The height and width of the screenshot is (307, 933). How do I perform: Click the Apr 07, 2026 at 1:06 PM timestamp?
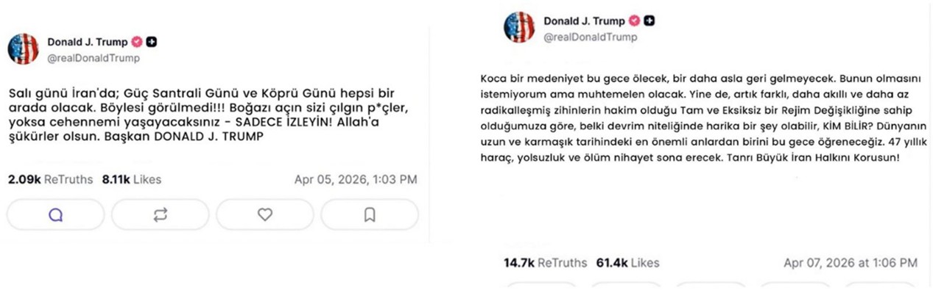(851, 262)
